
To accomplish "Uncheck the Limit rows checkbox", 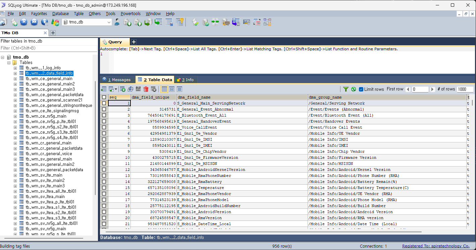I will coord(361,89).
